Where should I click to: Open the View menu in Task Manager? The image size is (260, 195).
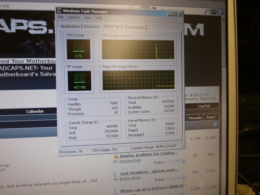tap(88, 18)
